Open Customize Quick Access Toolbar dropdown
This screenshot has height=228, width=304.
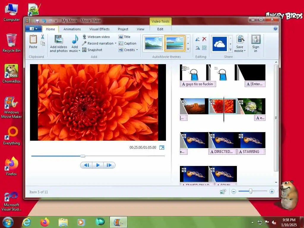tap(56, 21)
